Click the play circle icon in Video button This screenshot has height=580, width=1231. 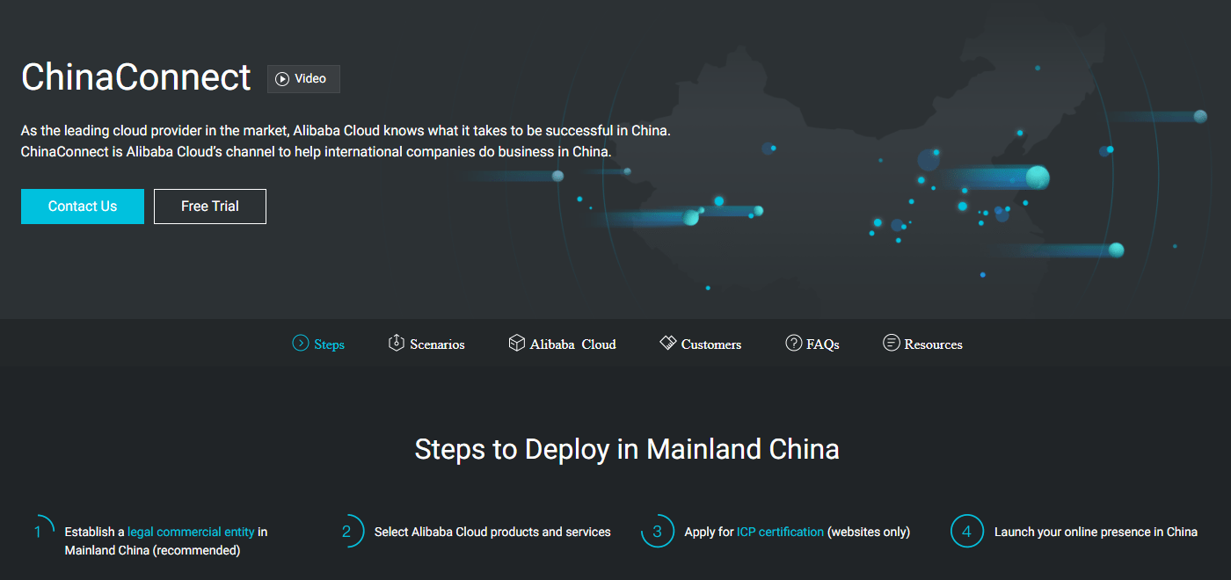tap(282, 79)
